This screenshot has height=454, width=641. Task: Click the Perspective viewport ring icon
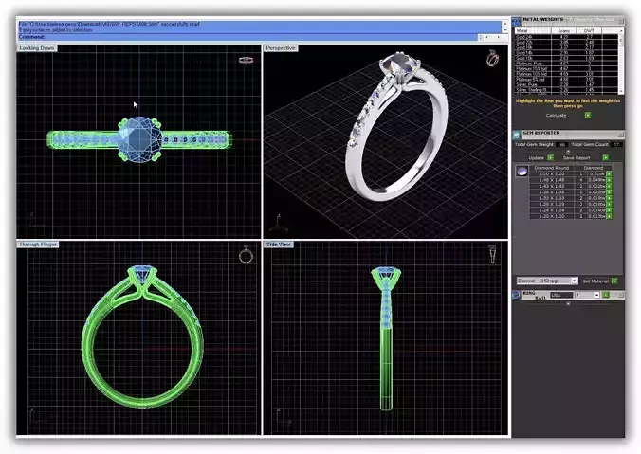(x=493, y=59)
